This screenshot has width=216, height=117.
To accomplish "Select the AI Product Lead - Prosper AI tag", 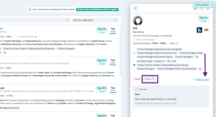I will [151, 61].
